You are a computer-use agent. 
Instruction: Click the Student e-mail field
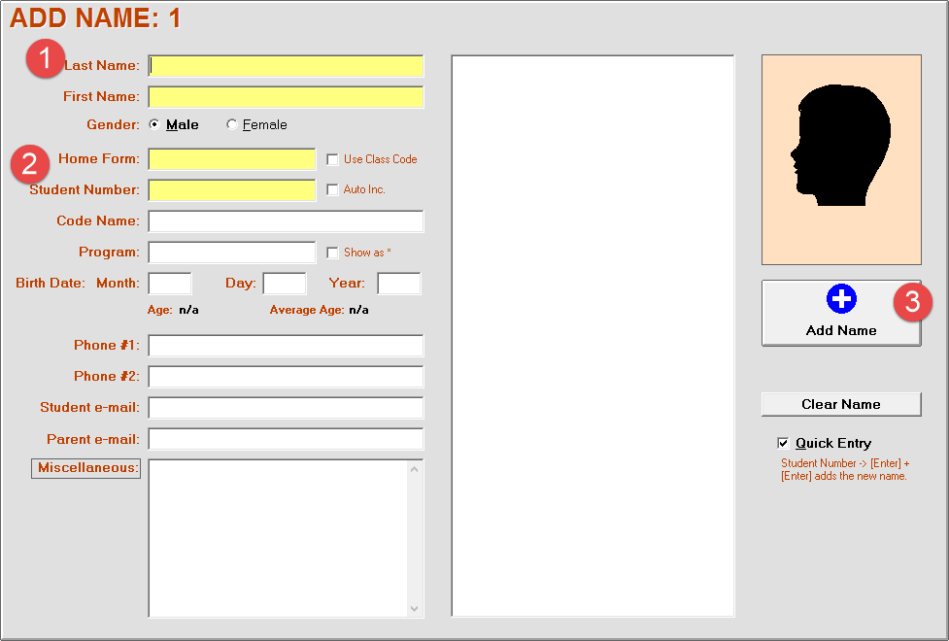286,408
